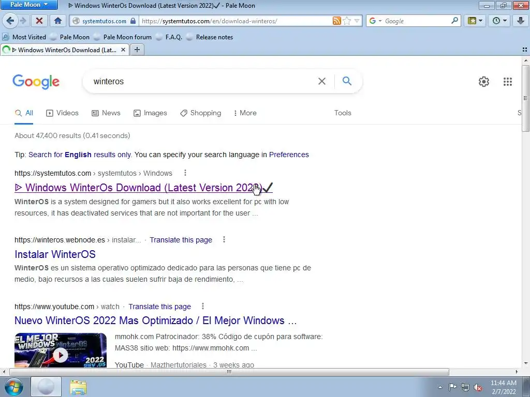
Task: Open the F.A.Q. bookmark
Action: coord(169,37)
